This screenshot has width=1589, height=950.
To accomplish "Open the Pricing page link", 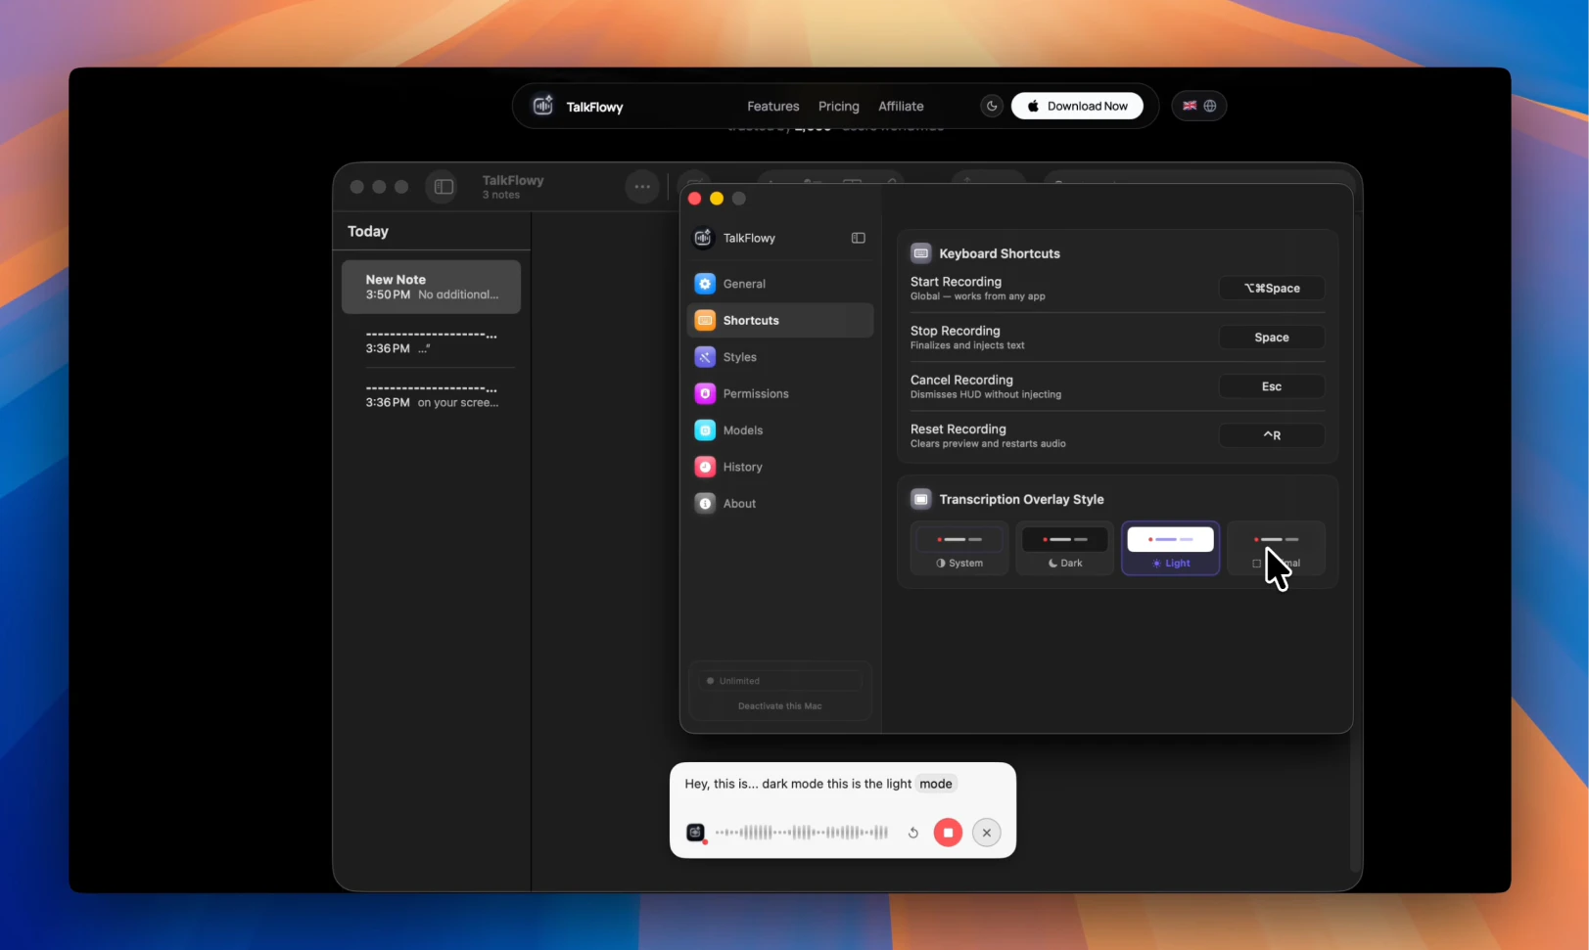I will pos(838,106).
